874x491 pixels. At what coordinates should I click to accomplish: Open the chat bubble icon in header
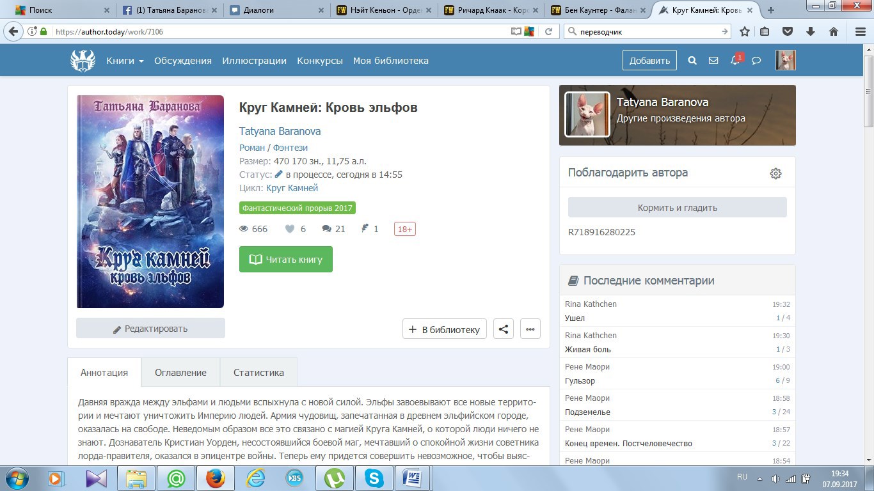756,61
